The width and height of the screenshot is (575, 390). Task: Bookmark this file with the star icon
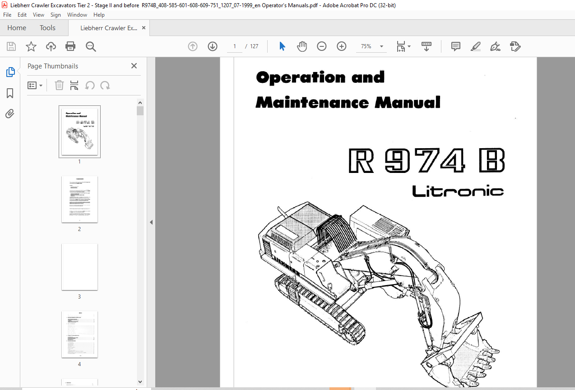point(31,46)
